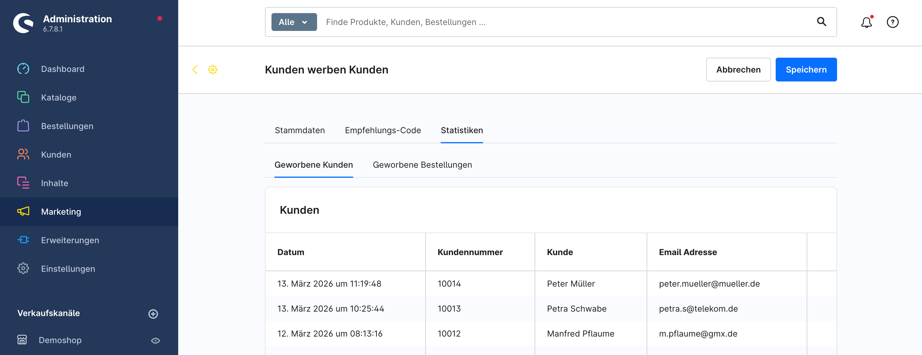922x355 pixels.
Task: Click the Kunden people icon
Action: [x=23, y=154]
